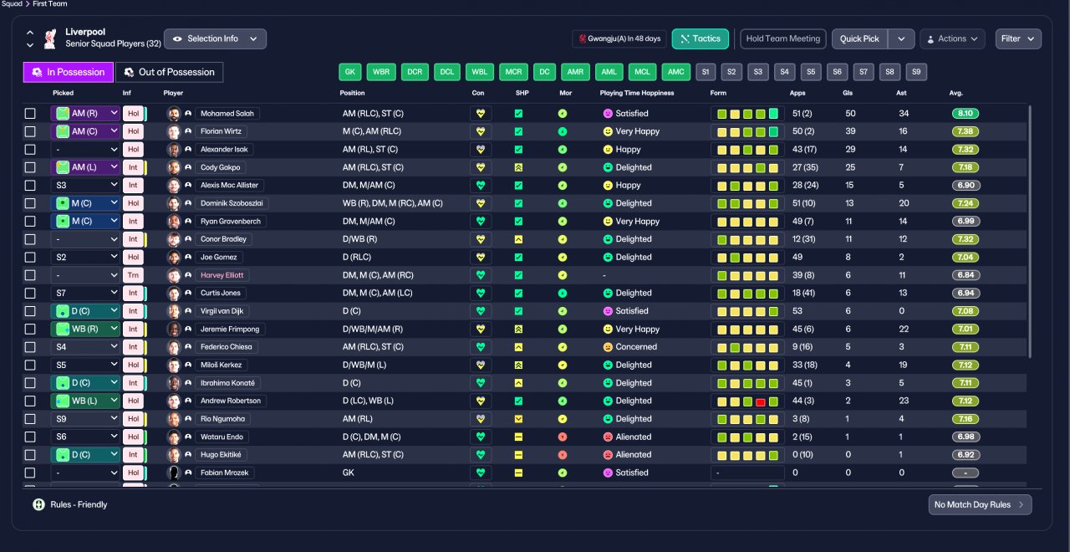Check the box for Wataru Endo
This screenshot has height=552, width=1070.
tap(30, 437)
